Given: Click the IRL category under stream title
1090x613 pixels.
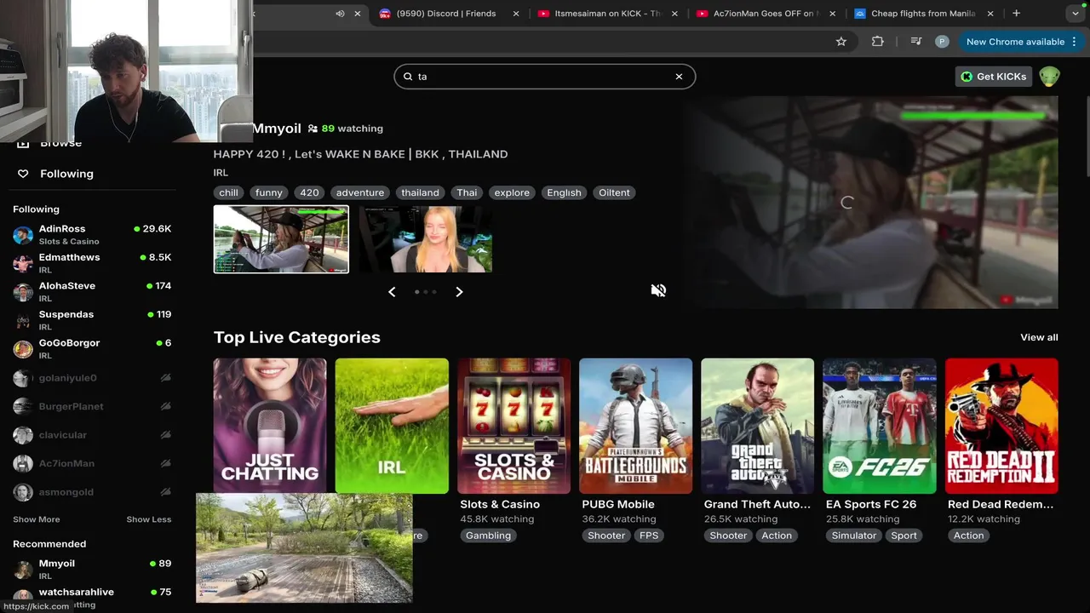Looking at the screenshot, I should coord(221,173).
